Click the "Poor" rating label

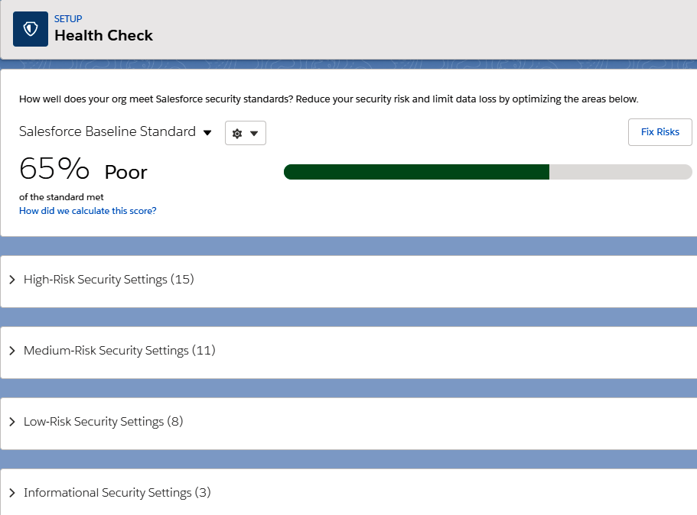click(x=125, y=172)
